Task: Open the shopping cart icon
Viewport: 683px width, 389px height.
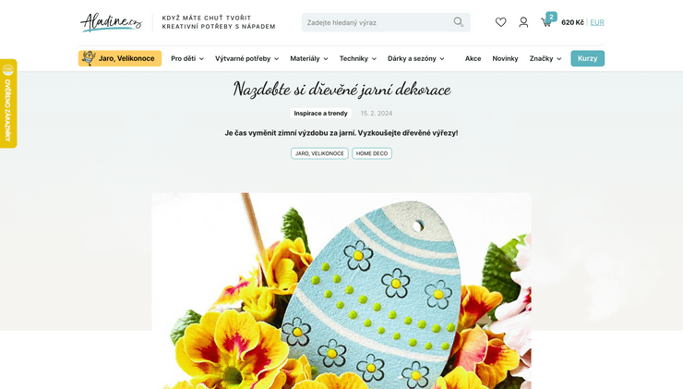Action: 545,23
